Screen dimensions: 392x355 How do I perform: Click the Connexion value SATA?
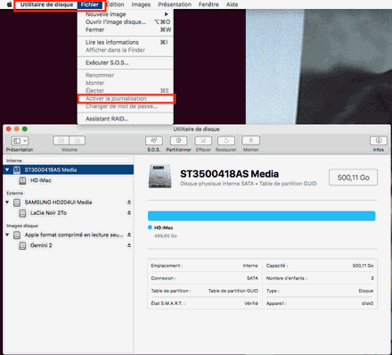click(252, 278)
